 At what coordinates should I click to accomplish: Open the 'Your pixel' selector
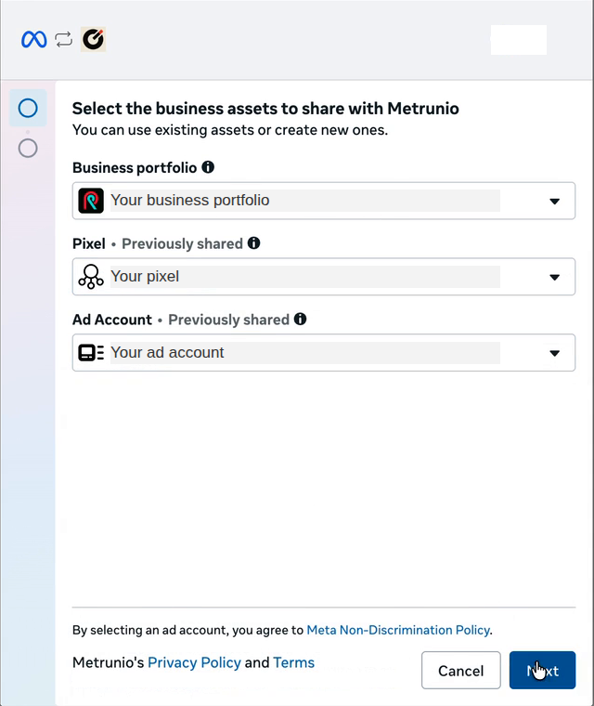tap(324, 277)
